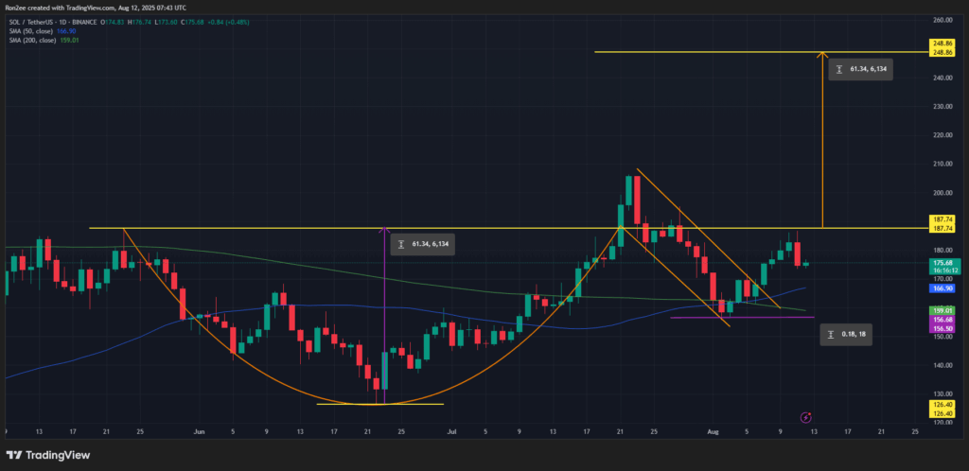Click the lightning bolt event icon
Image resolution: width=969 pixels, height=471 pixels.
pos(806,418)
